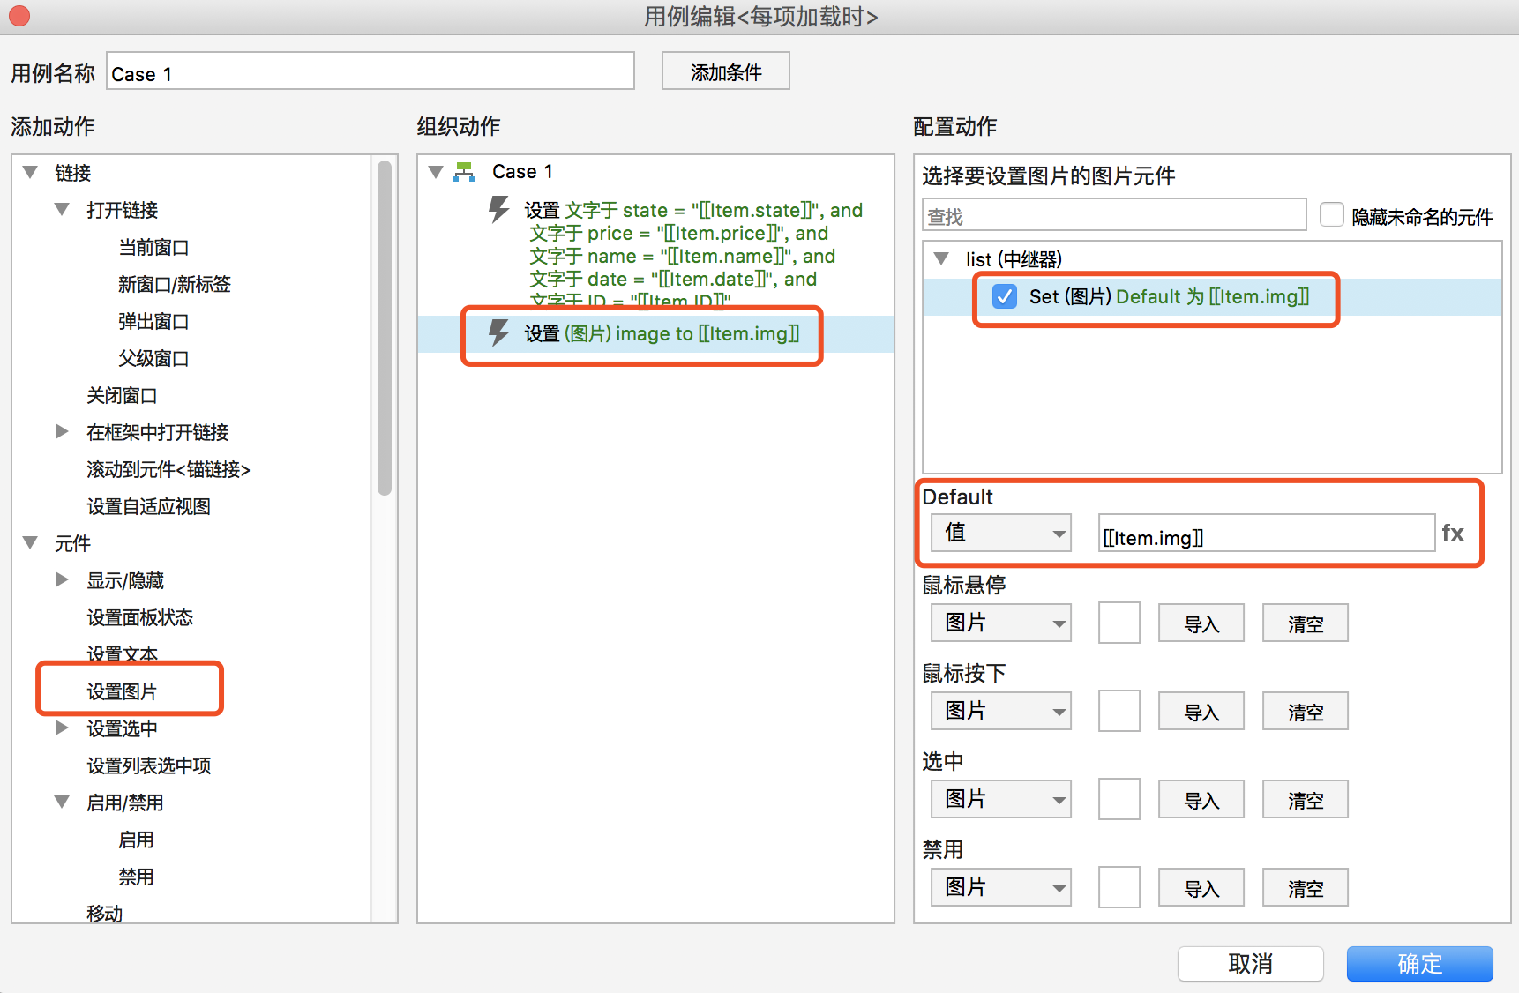Select the 设置面板状态 action
The width and height of the screenshot is (1519, 993).
139,617
